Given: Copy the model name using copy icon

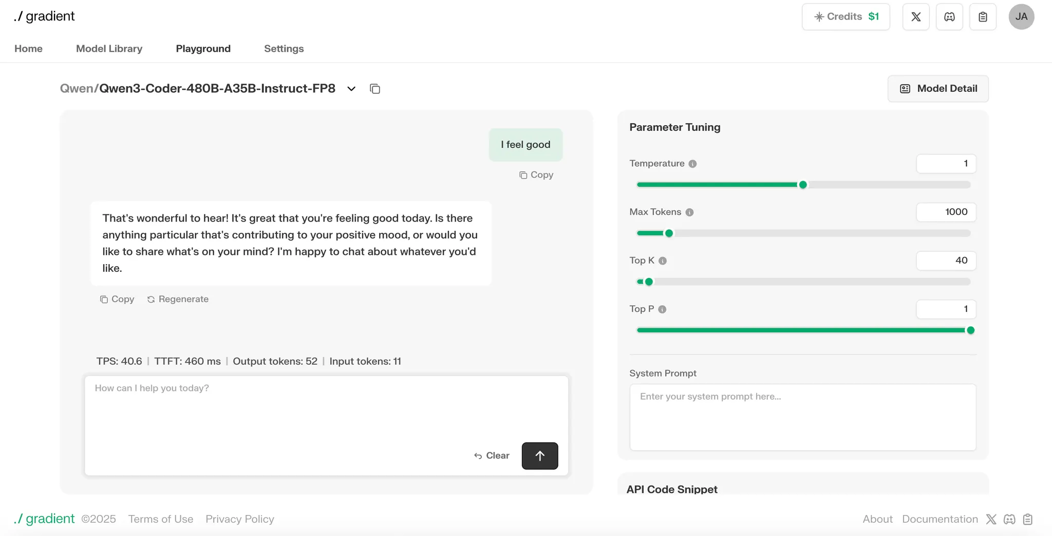Looking at the screenshot, I should (375, 89).
